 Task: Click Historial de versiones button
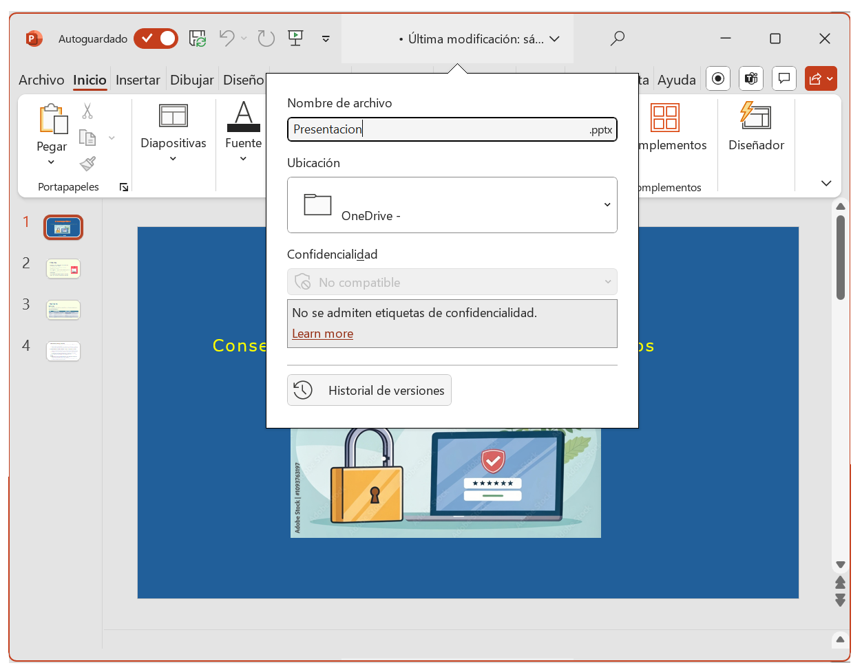(x=369, y=390)
